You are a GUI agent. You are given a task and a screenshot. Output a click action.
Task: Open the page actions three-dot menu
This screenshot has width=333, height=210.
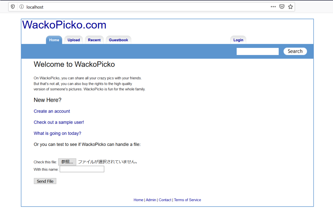(x=273, y=7)
